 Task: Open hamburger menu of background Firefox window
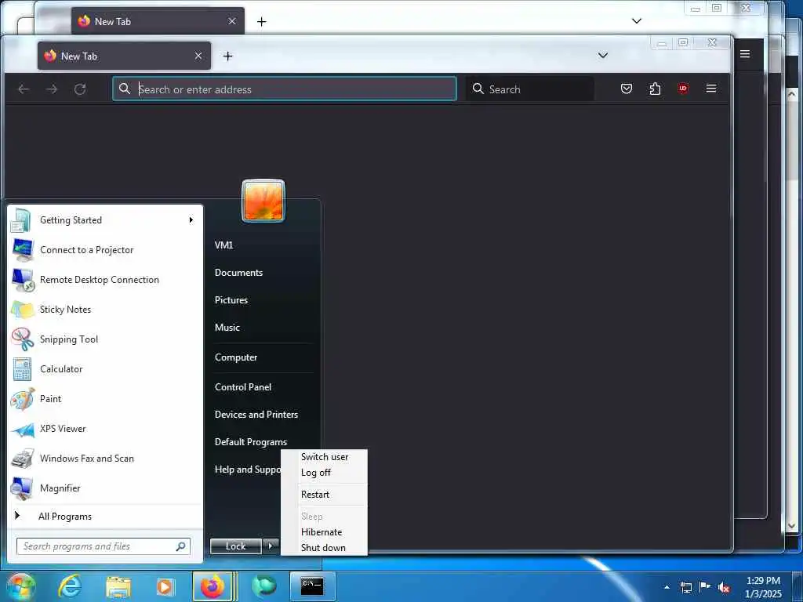[x=745, y=54]
